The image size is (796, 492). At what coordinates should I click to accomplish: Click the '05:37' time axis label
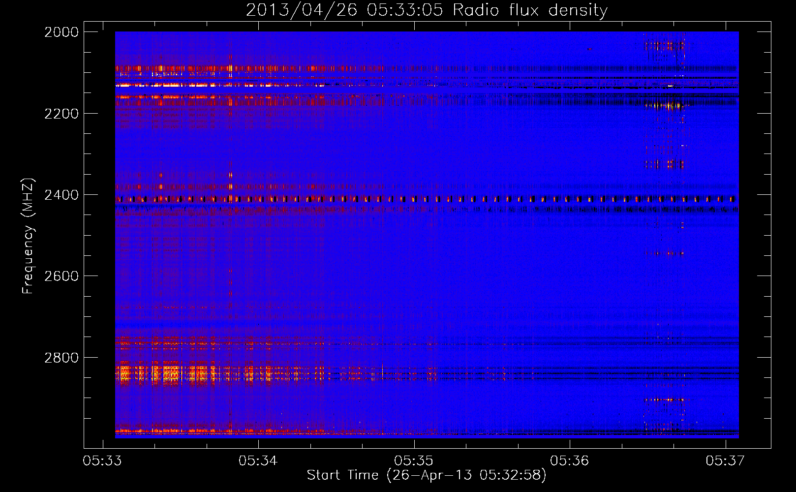point(725,461)
